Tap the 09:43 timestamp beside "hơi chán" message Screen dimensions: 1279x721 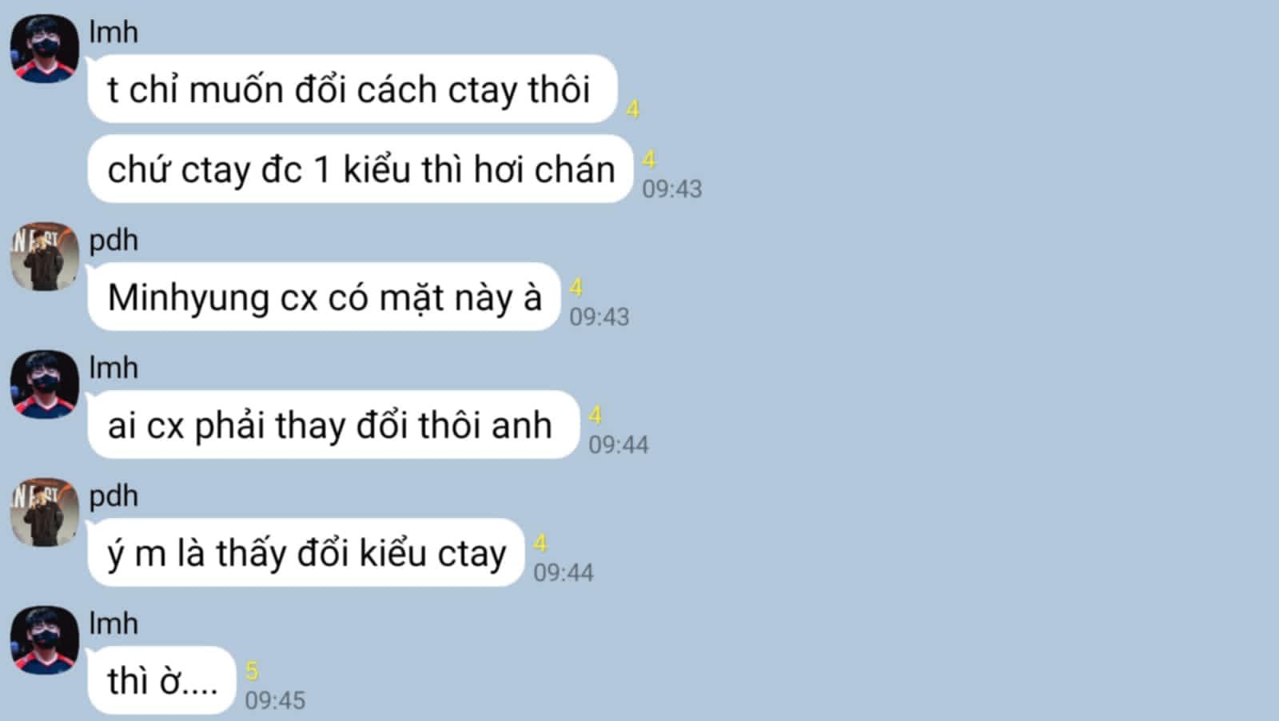[672, 189]
